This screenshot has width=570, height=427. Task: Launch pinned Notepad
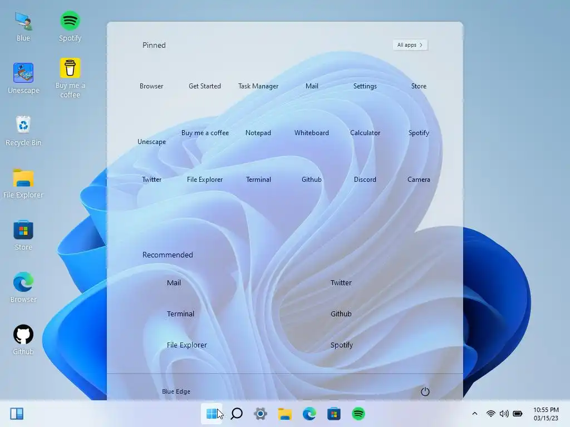tap(258, 133)
